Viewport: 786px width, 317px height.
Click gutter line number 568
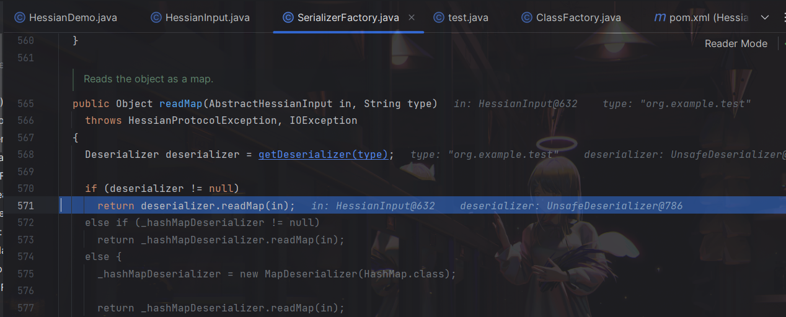pos(25,154)
